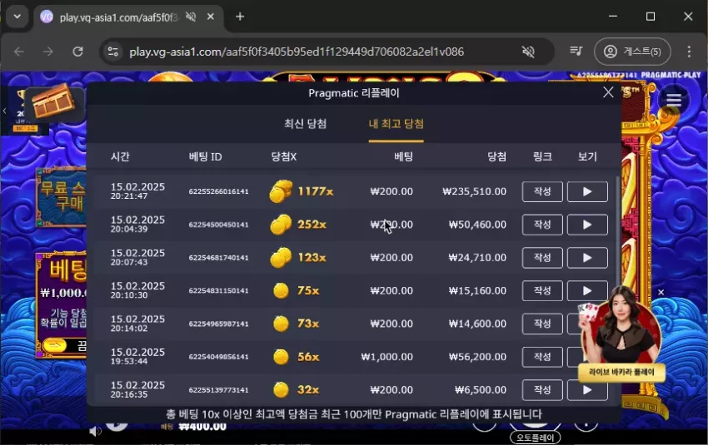Unmute tab via tab speaker icon
Screen dimensions: 708x445
(x=191, y=17)
